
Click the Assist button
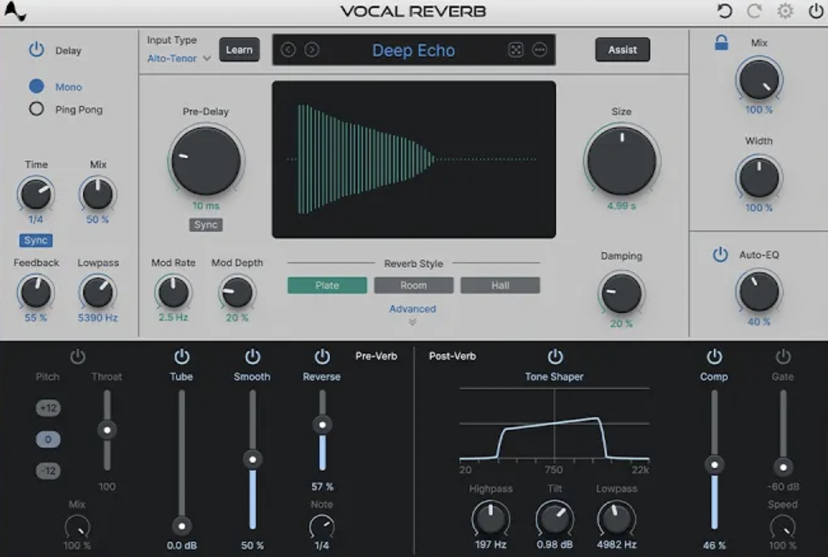(x=622, y=49)
